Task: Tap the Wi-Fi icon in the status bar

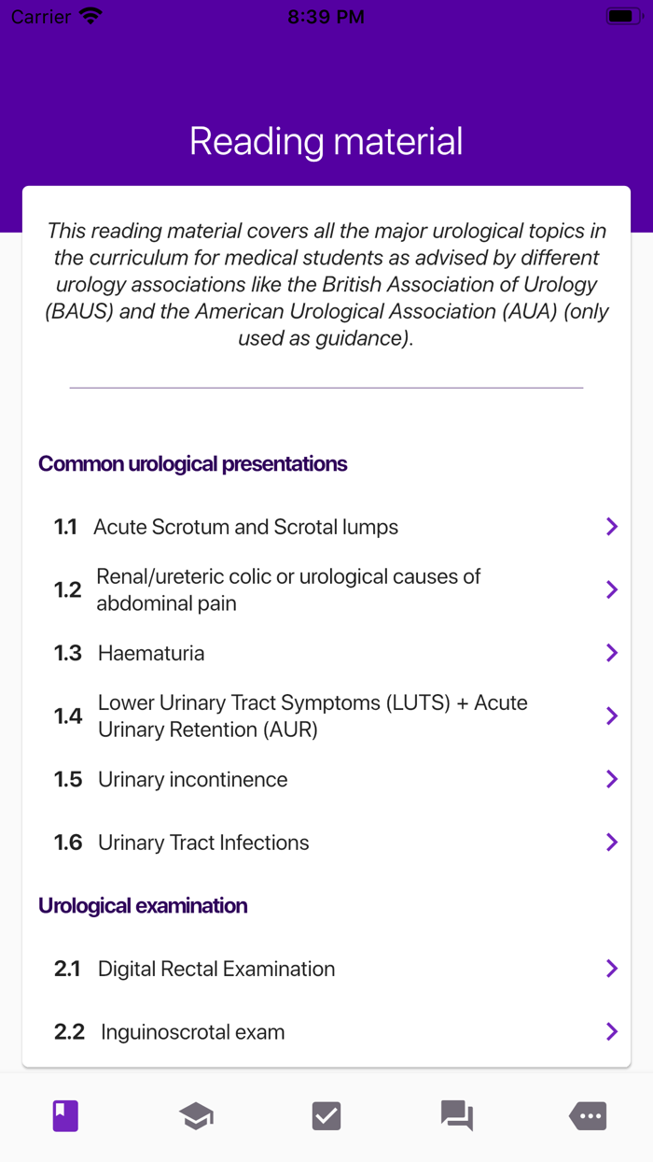Action: point(90,15)
